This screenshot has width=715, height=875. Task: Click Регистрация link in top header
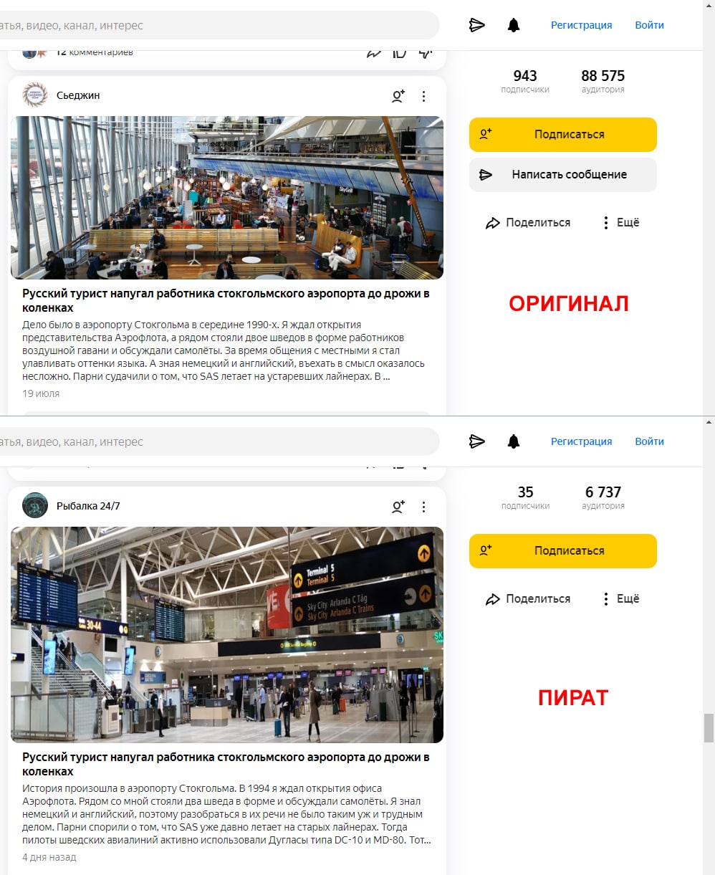(x=581, y=25)
